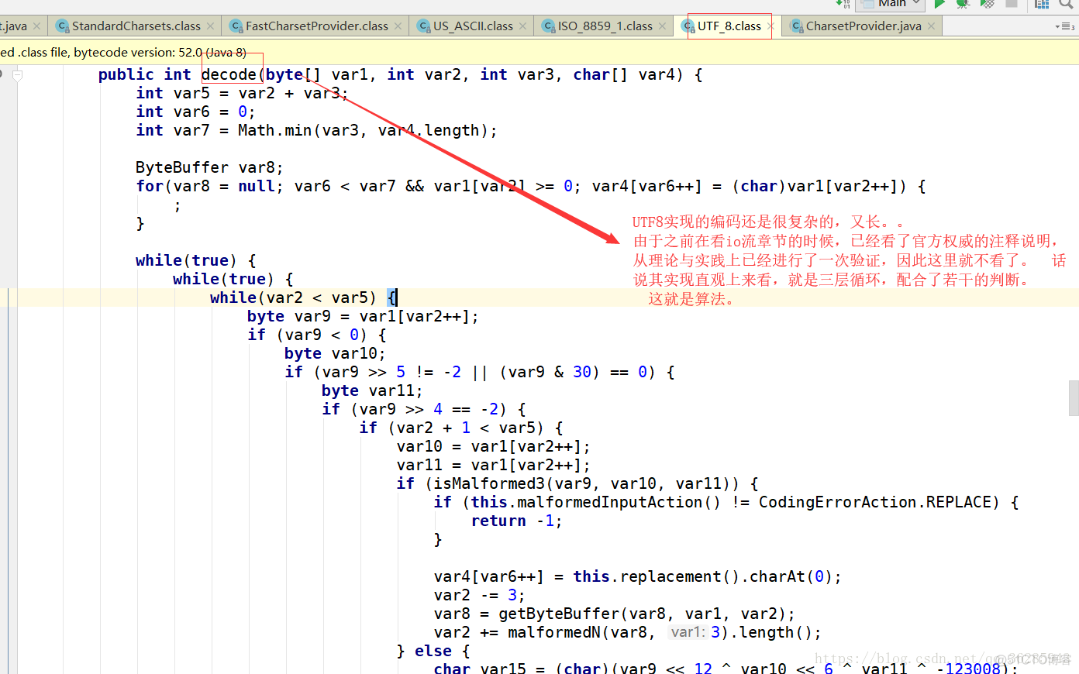1079x674 pixels.
Task: Click the '-123008' numeric literal
Action: (973, 668)
